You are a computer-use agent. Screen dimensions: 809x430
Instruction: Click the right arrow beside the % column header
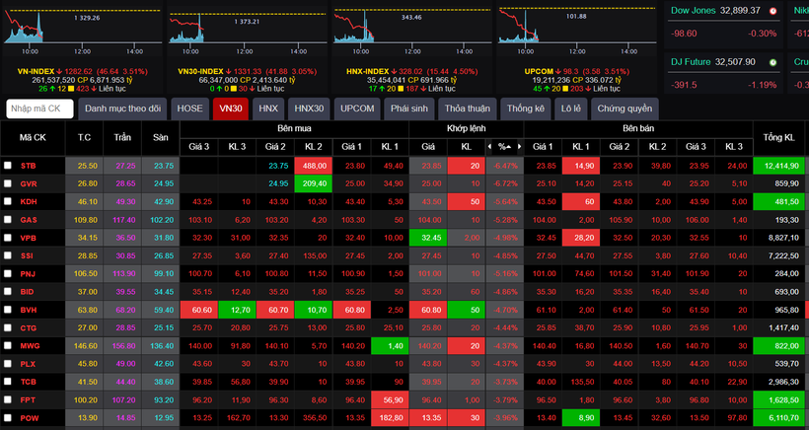point(519,147)
